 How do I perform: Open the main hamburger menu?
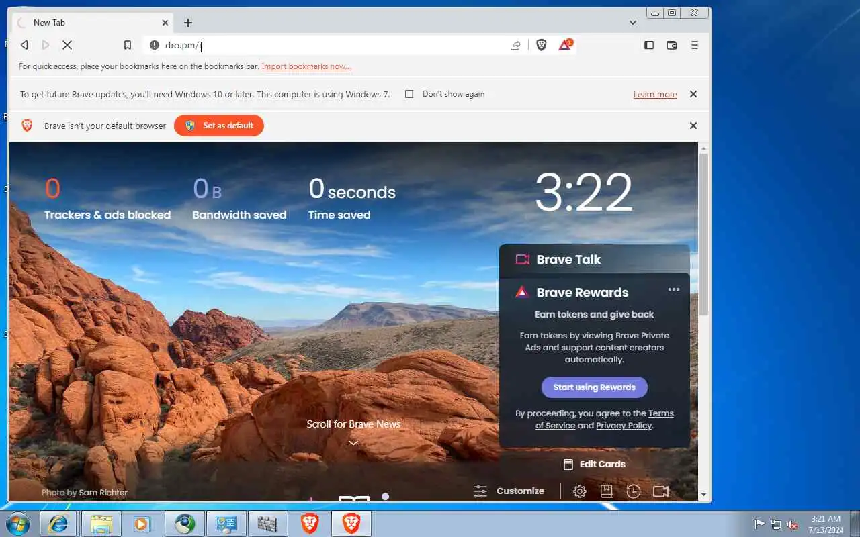(x=695, y=45)
